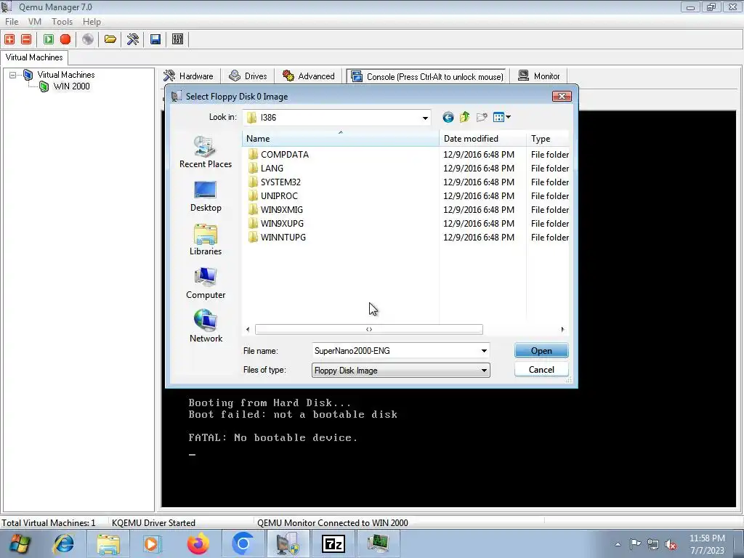Switch to the Hardware tab
The height and width of the screenshot is (558, 744).
pos(189,76)
